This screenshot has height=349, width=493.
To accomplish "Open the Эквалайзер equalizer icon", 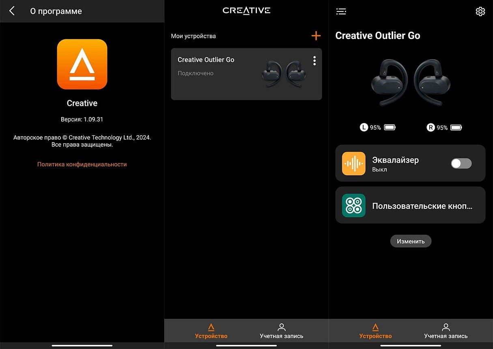I will click(x=354, y=164).
